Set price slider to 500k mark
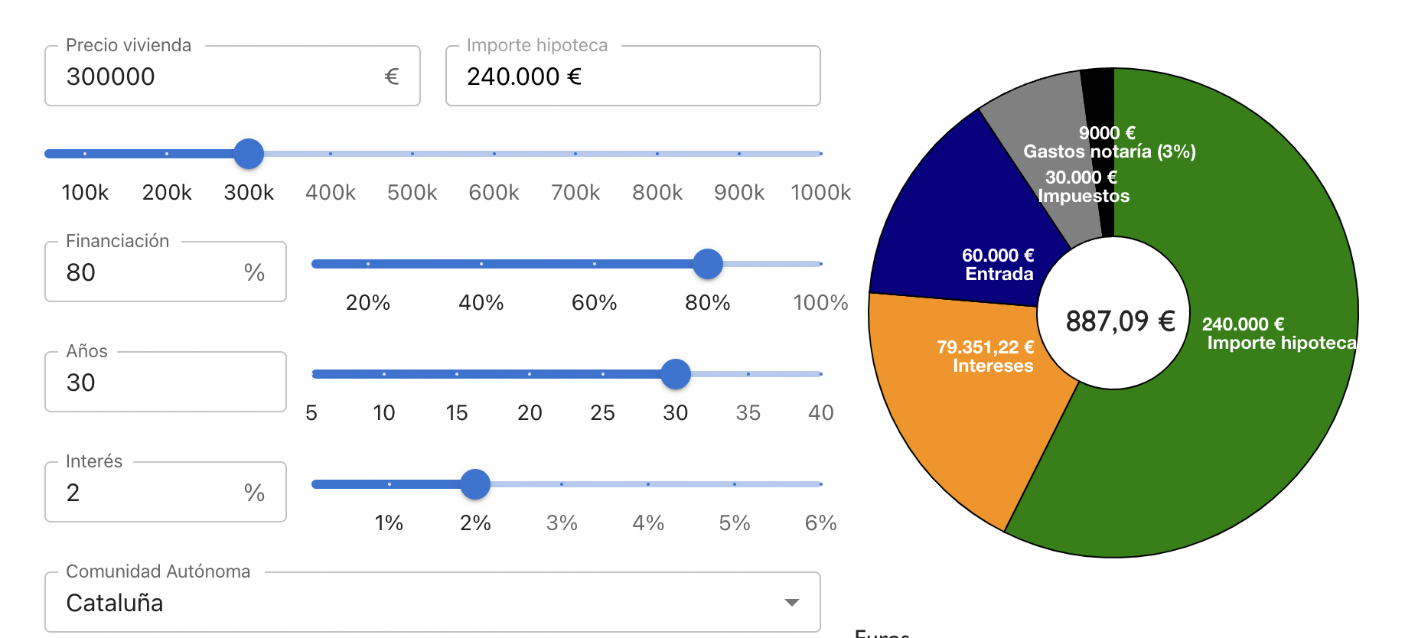This screenshot has width=1405, height=638. point(412,154)
